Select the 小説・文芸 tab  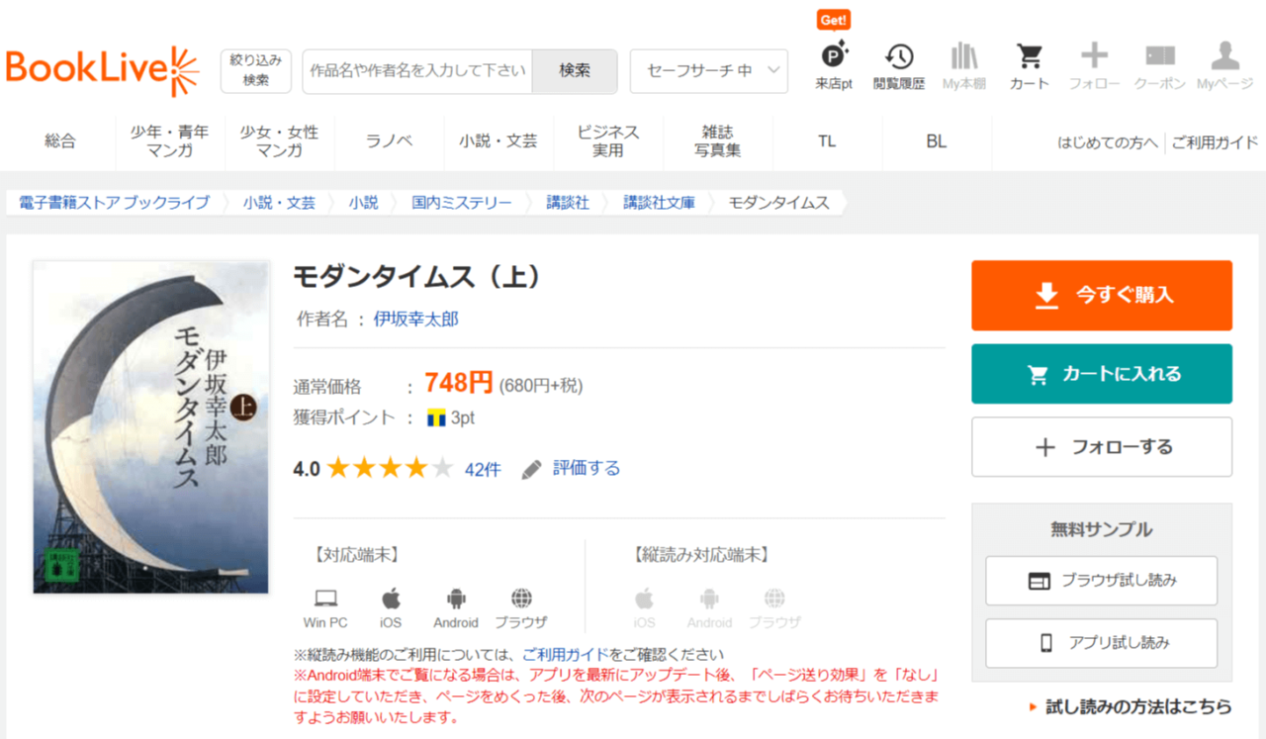498,141
